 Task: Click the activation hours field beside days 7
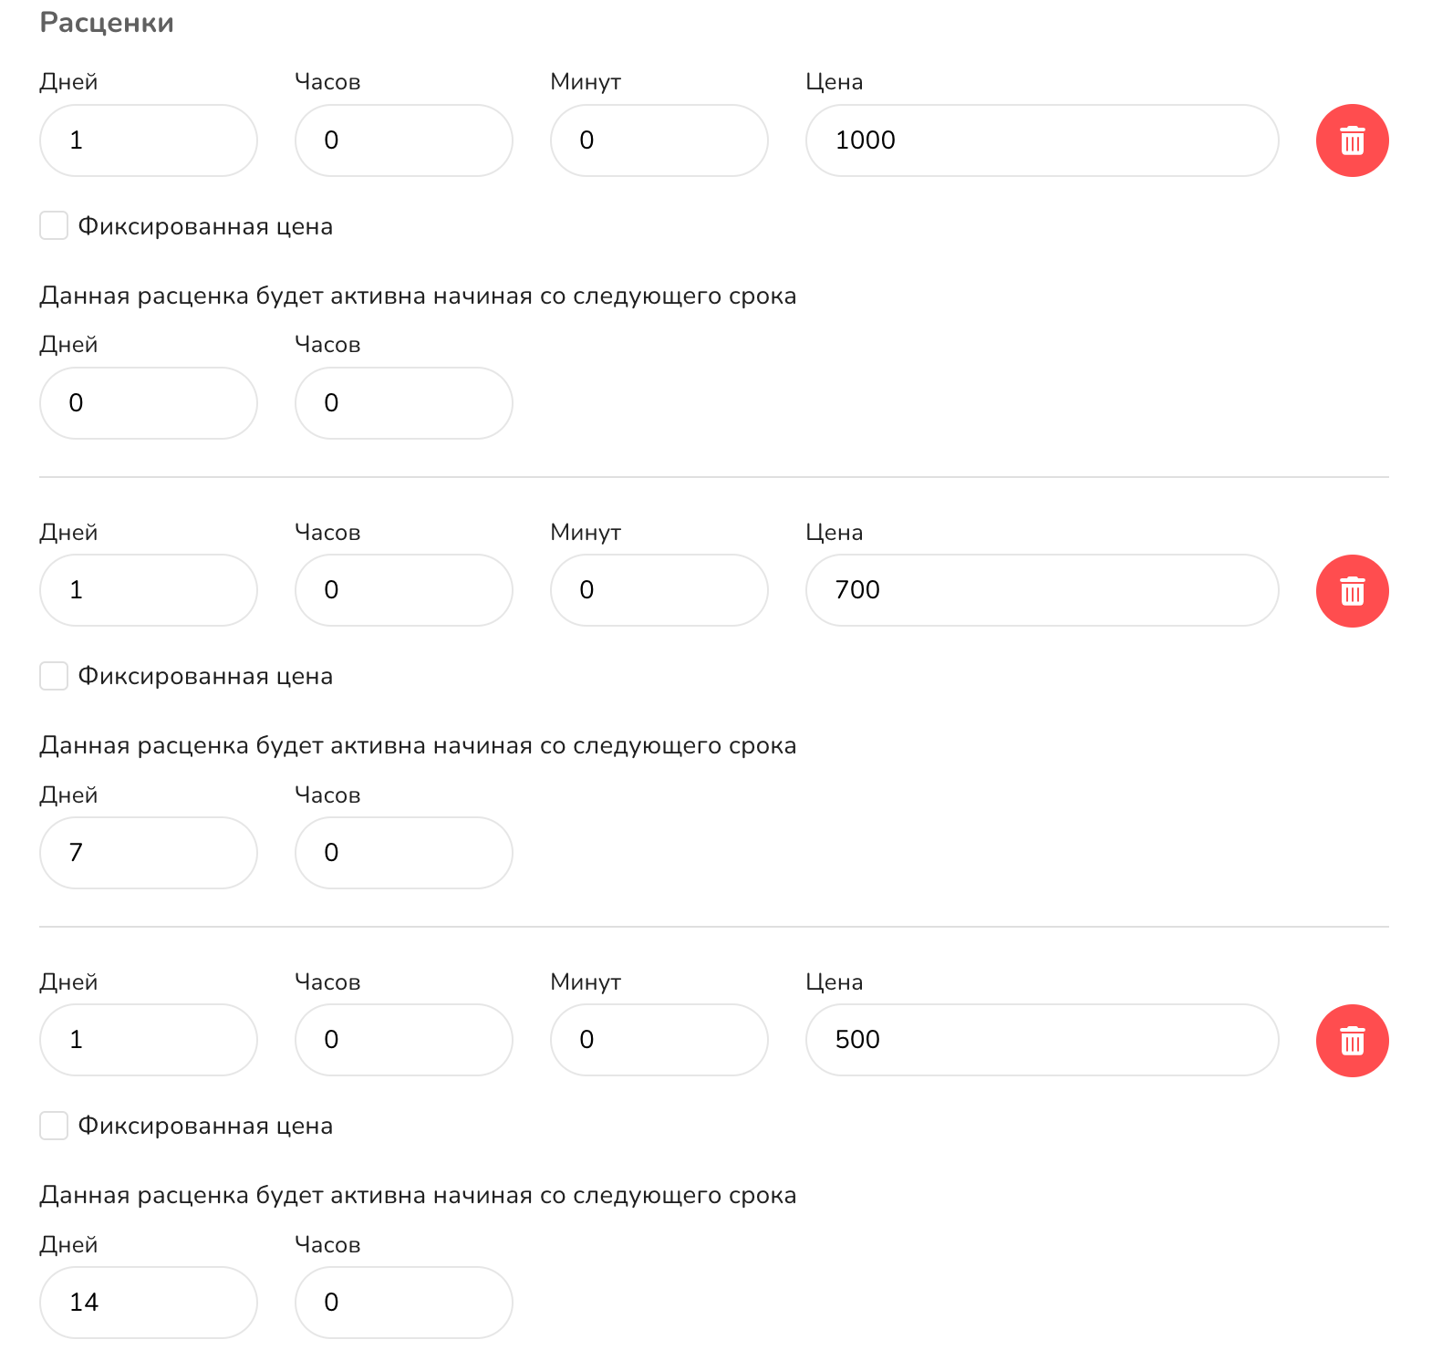(404, 853)
